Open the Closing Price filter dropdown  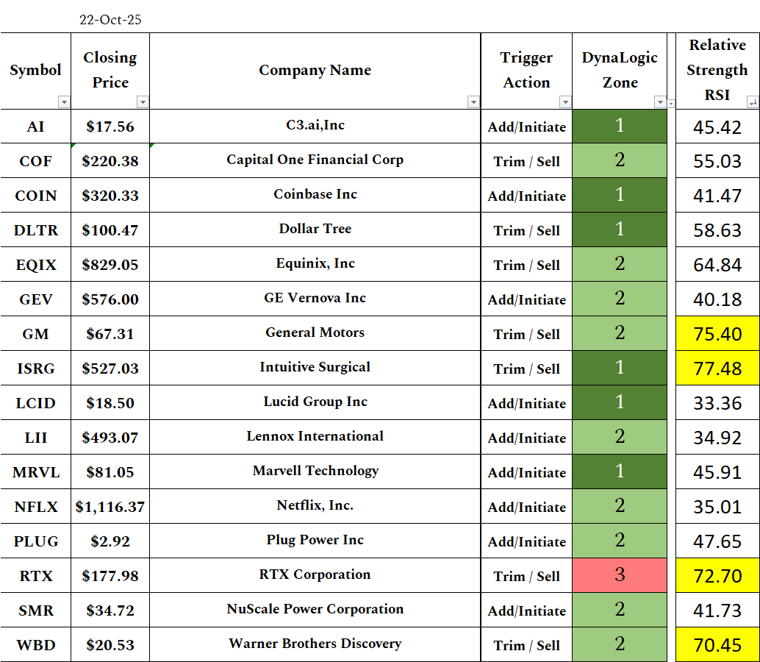[143, 102]
